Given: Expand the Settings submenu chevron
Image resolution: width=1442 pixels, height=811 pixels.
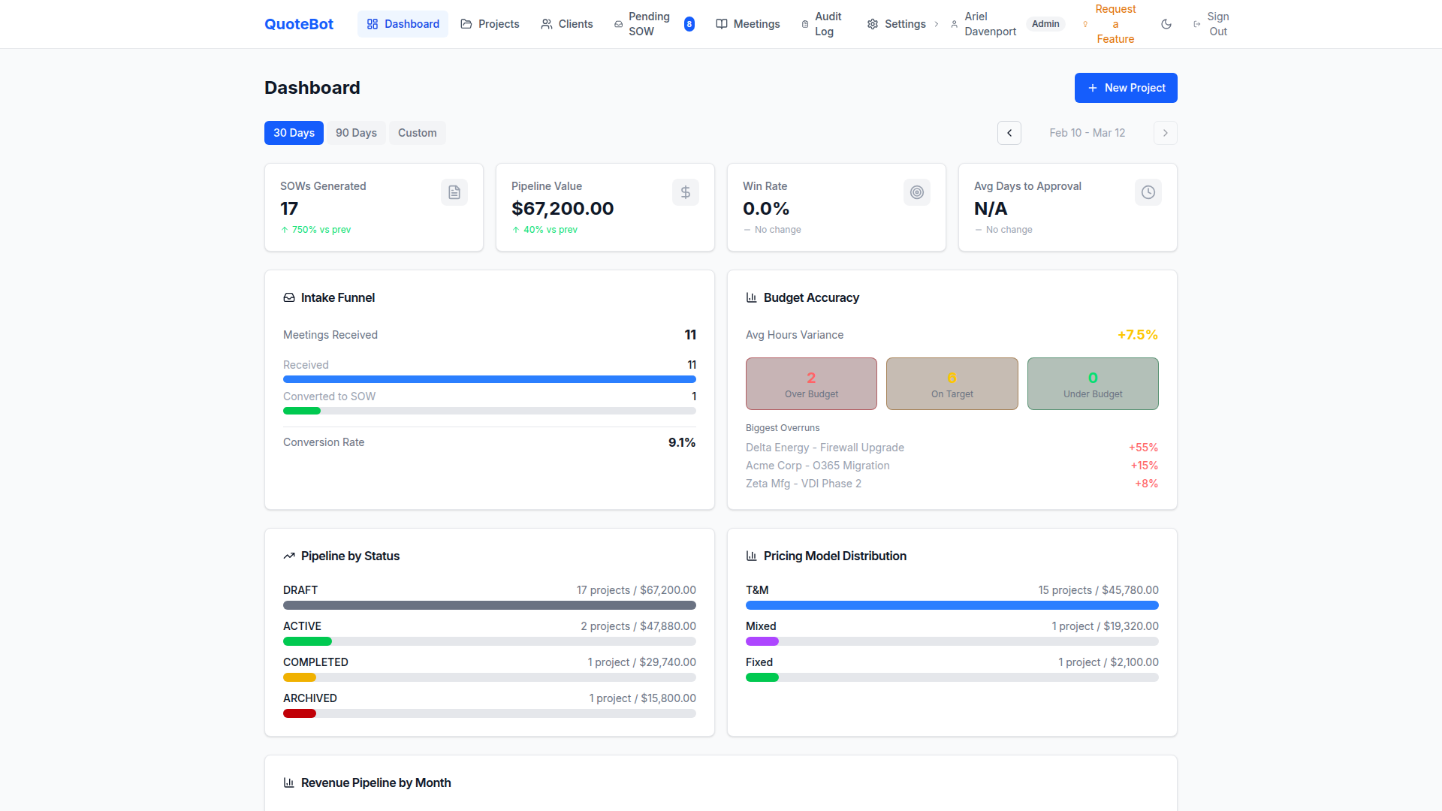Looking at the screenshot, I should (936, 24).
